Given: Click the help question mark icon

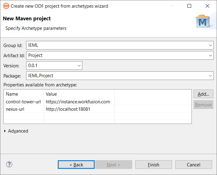Looking at the screenshot, I should [x=9, y=164].
